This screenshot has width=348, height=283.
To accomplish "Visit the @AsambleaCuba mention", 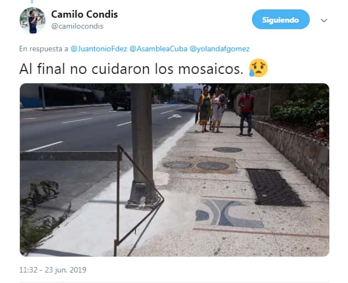I will point(158,49).
